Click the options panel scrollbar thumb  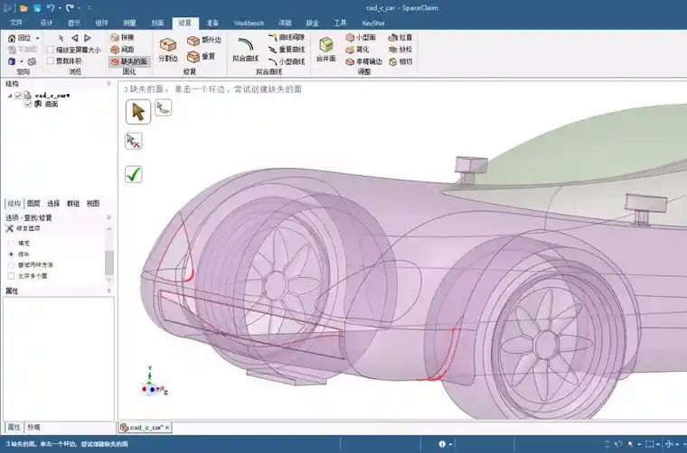[109, 262]
